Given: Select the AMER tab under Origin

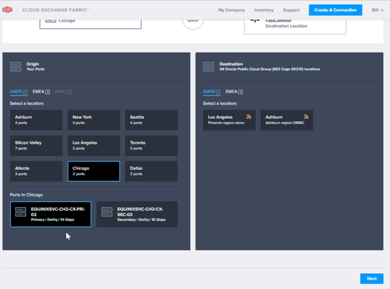Looking at the screenshot, I should pyautogui.click(x=18, y=92).
